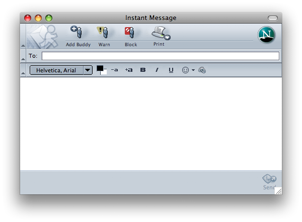The width and height of the screenshot is (302, 222).
Task: Toggle underline text formatting
Action: point(171,70)
